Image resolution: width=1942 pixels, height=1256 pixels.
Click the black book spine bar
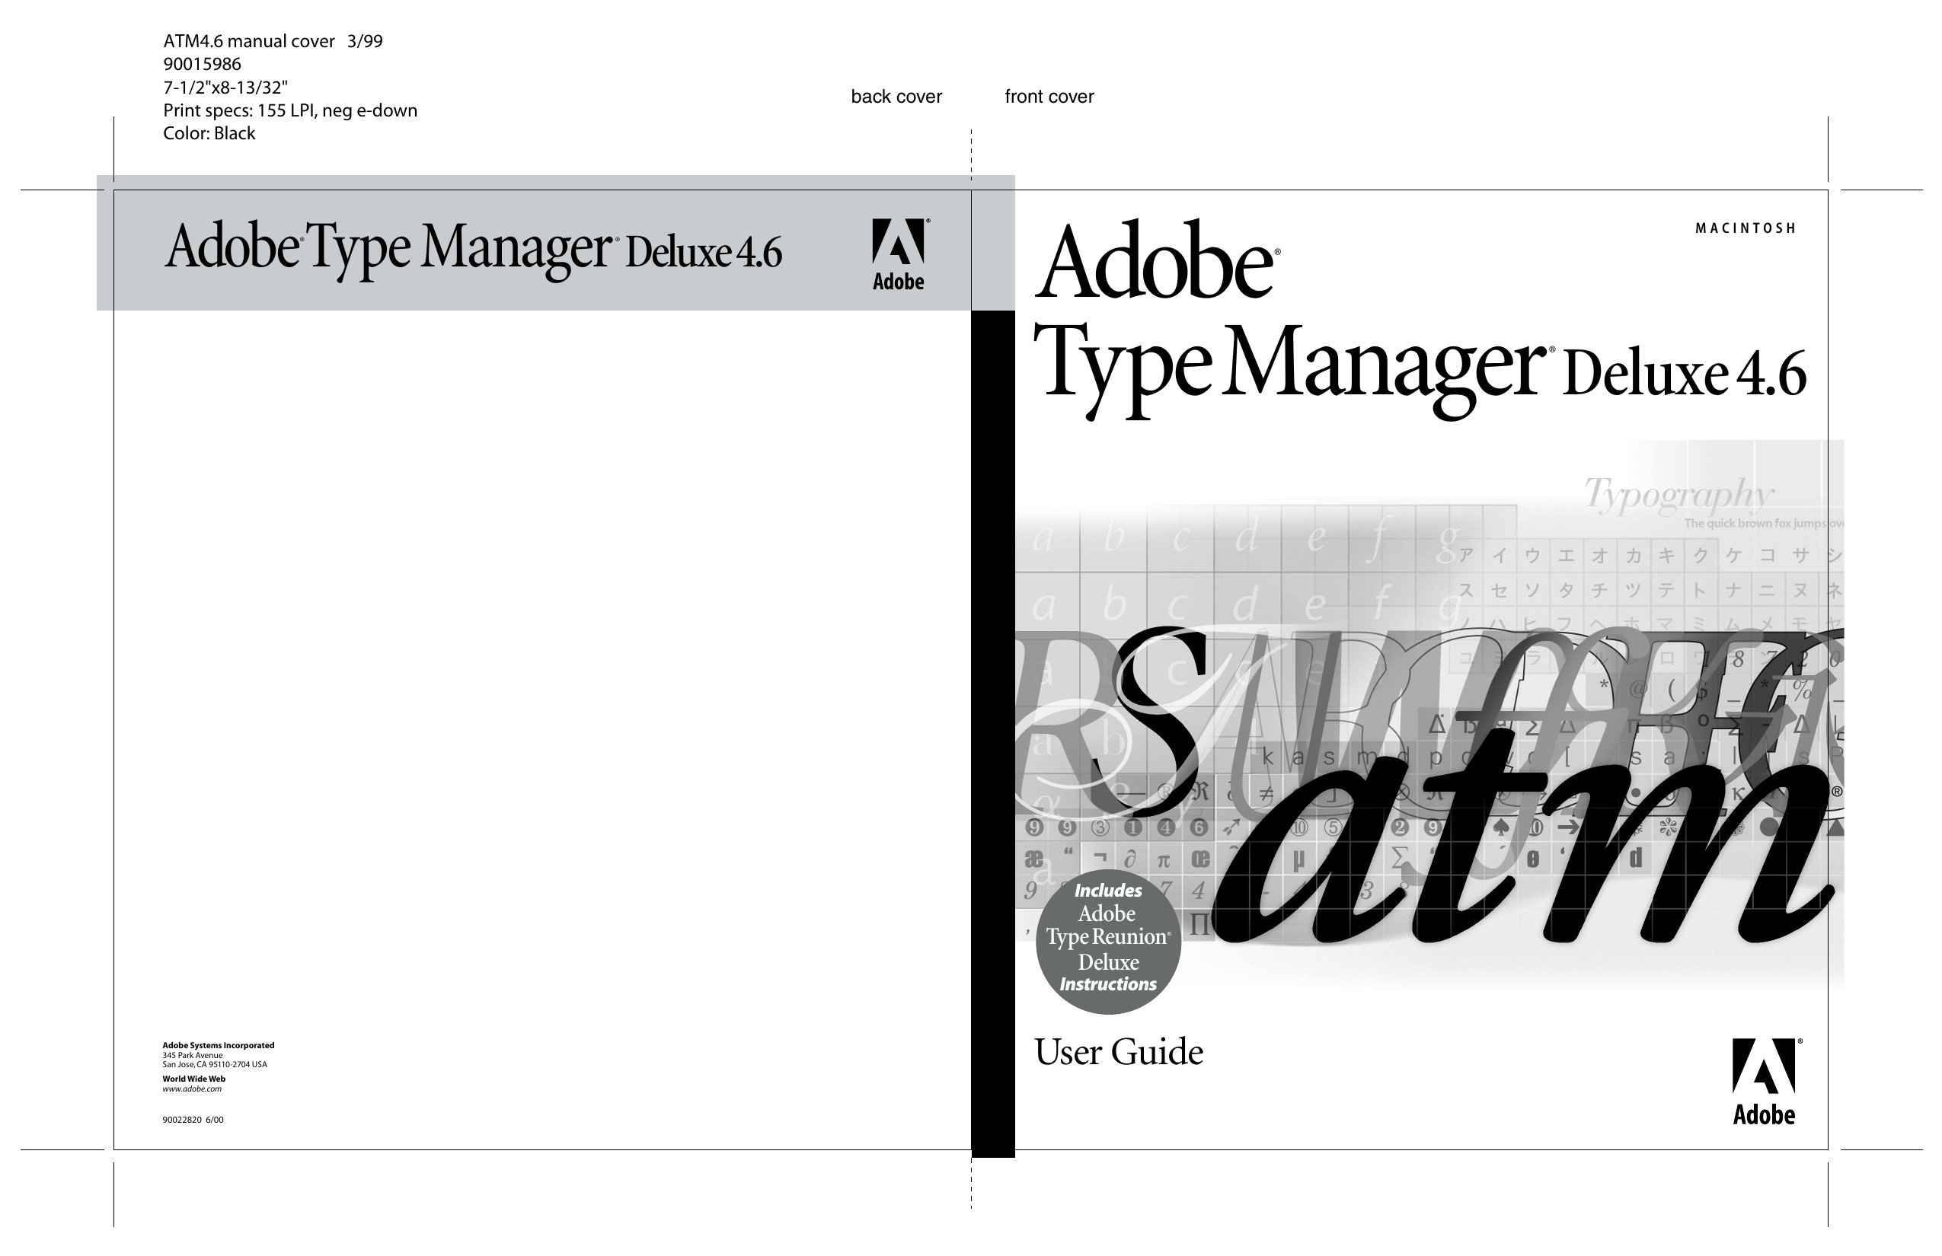pyautogui.click(x=992, y=733)
